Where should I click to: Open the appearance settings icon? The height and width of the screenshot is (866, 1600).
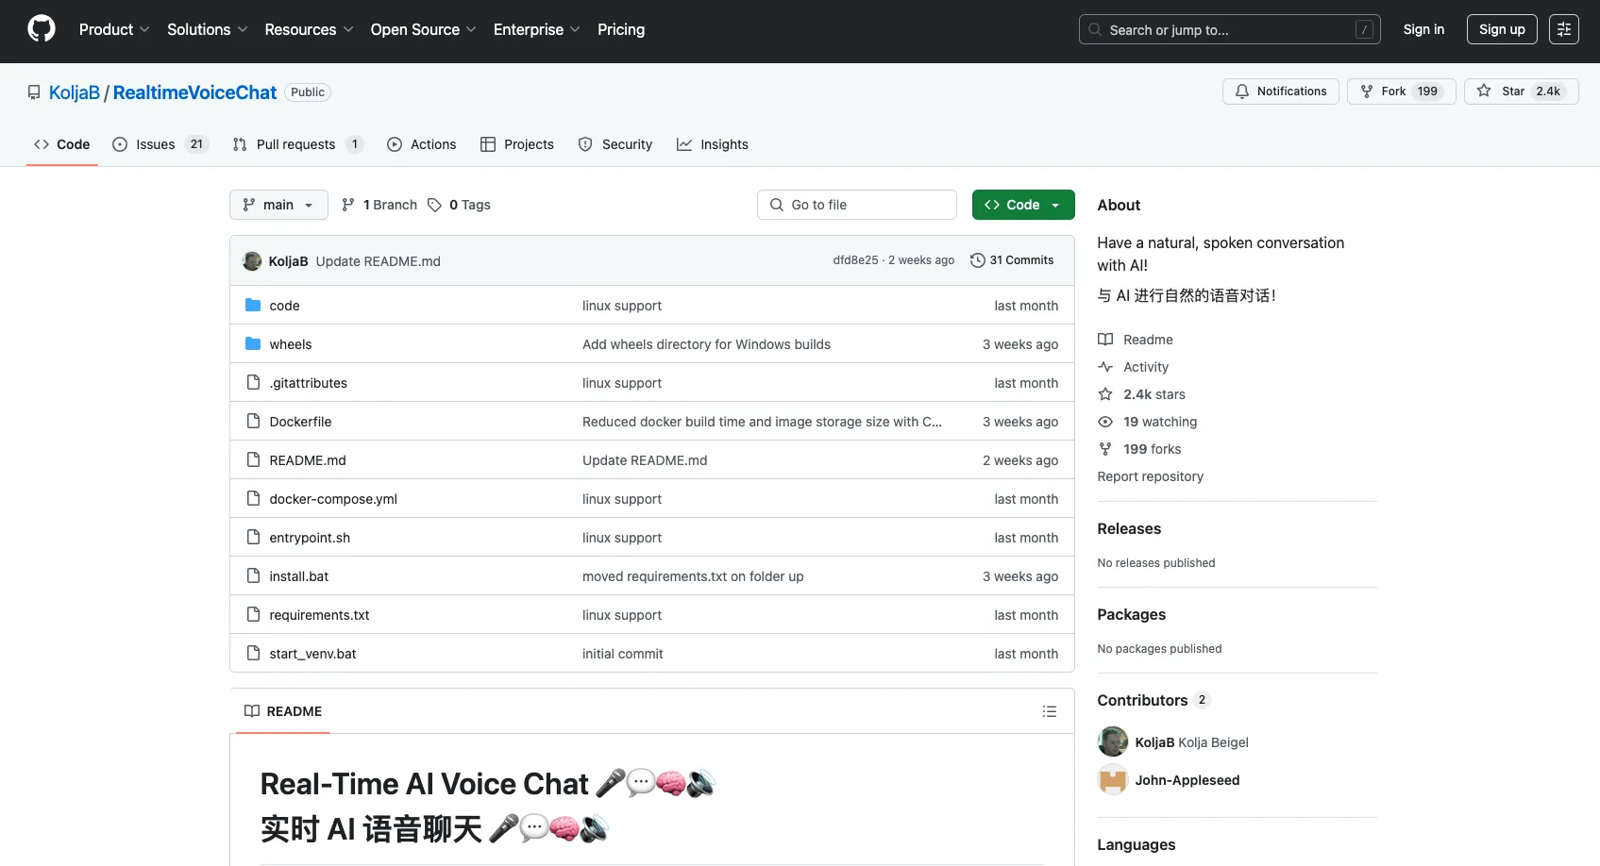coord(1564,29)
